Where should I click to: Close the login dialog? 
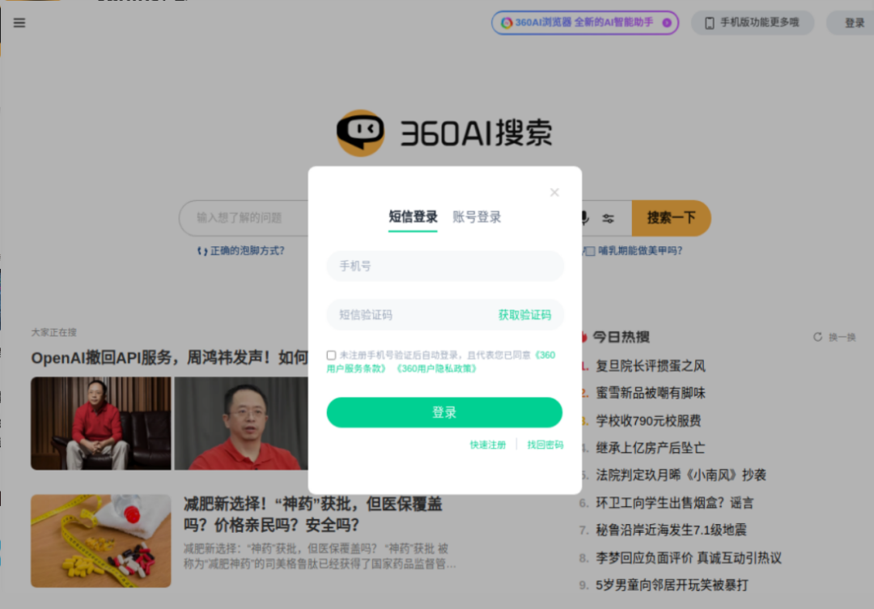click(x=554, y=193)
